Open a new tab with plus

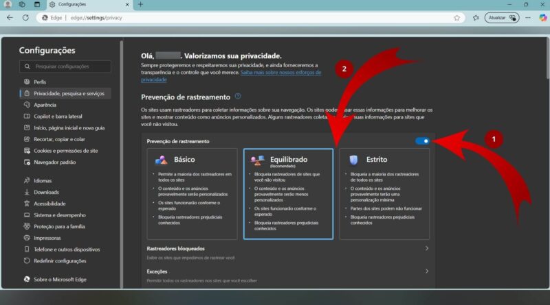click(x=141, y=4)
